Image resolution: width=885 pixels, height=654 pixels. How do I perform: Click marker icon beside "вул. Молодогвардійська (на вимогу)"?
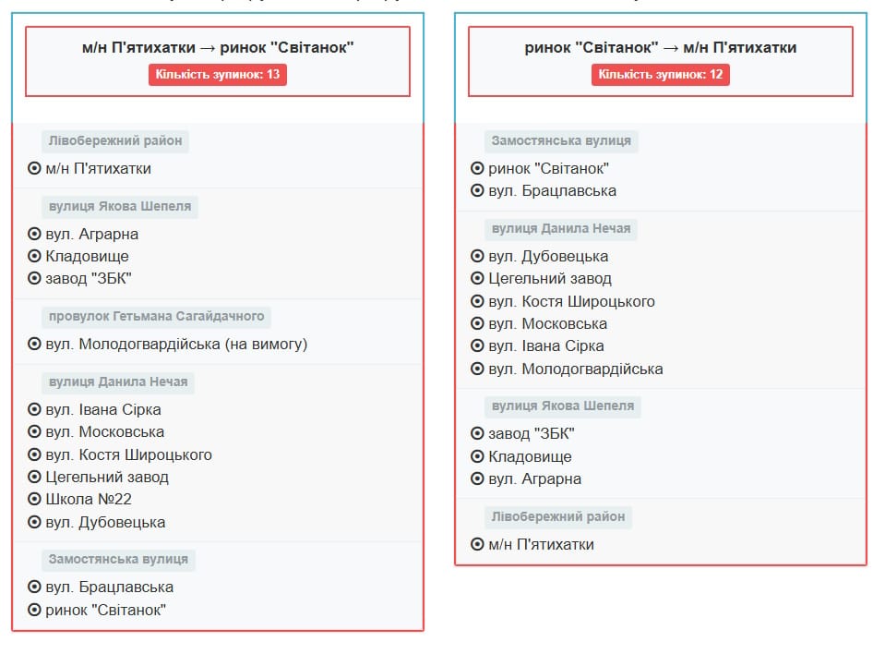click(x=34, y=345)
